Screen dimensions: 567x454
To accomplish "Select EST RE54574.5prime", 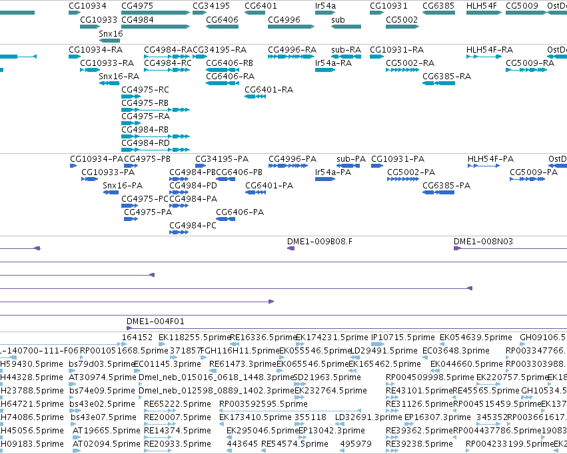I will [294, 444].
